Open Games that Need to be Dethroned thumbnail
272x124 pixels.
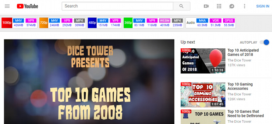point(203,117)
